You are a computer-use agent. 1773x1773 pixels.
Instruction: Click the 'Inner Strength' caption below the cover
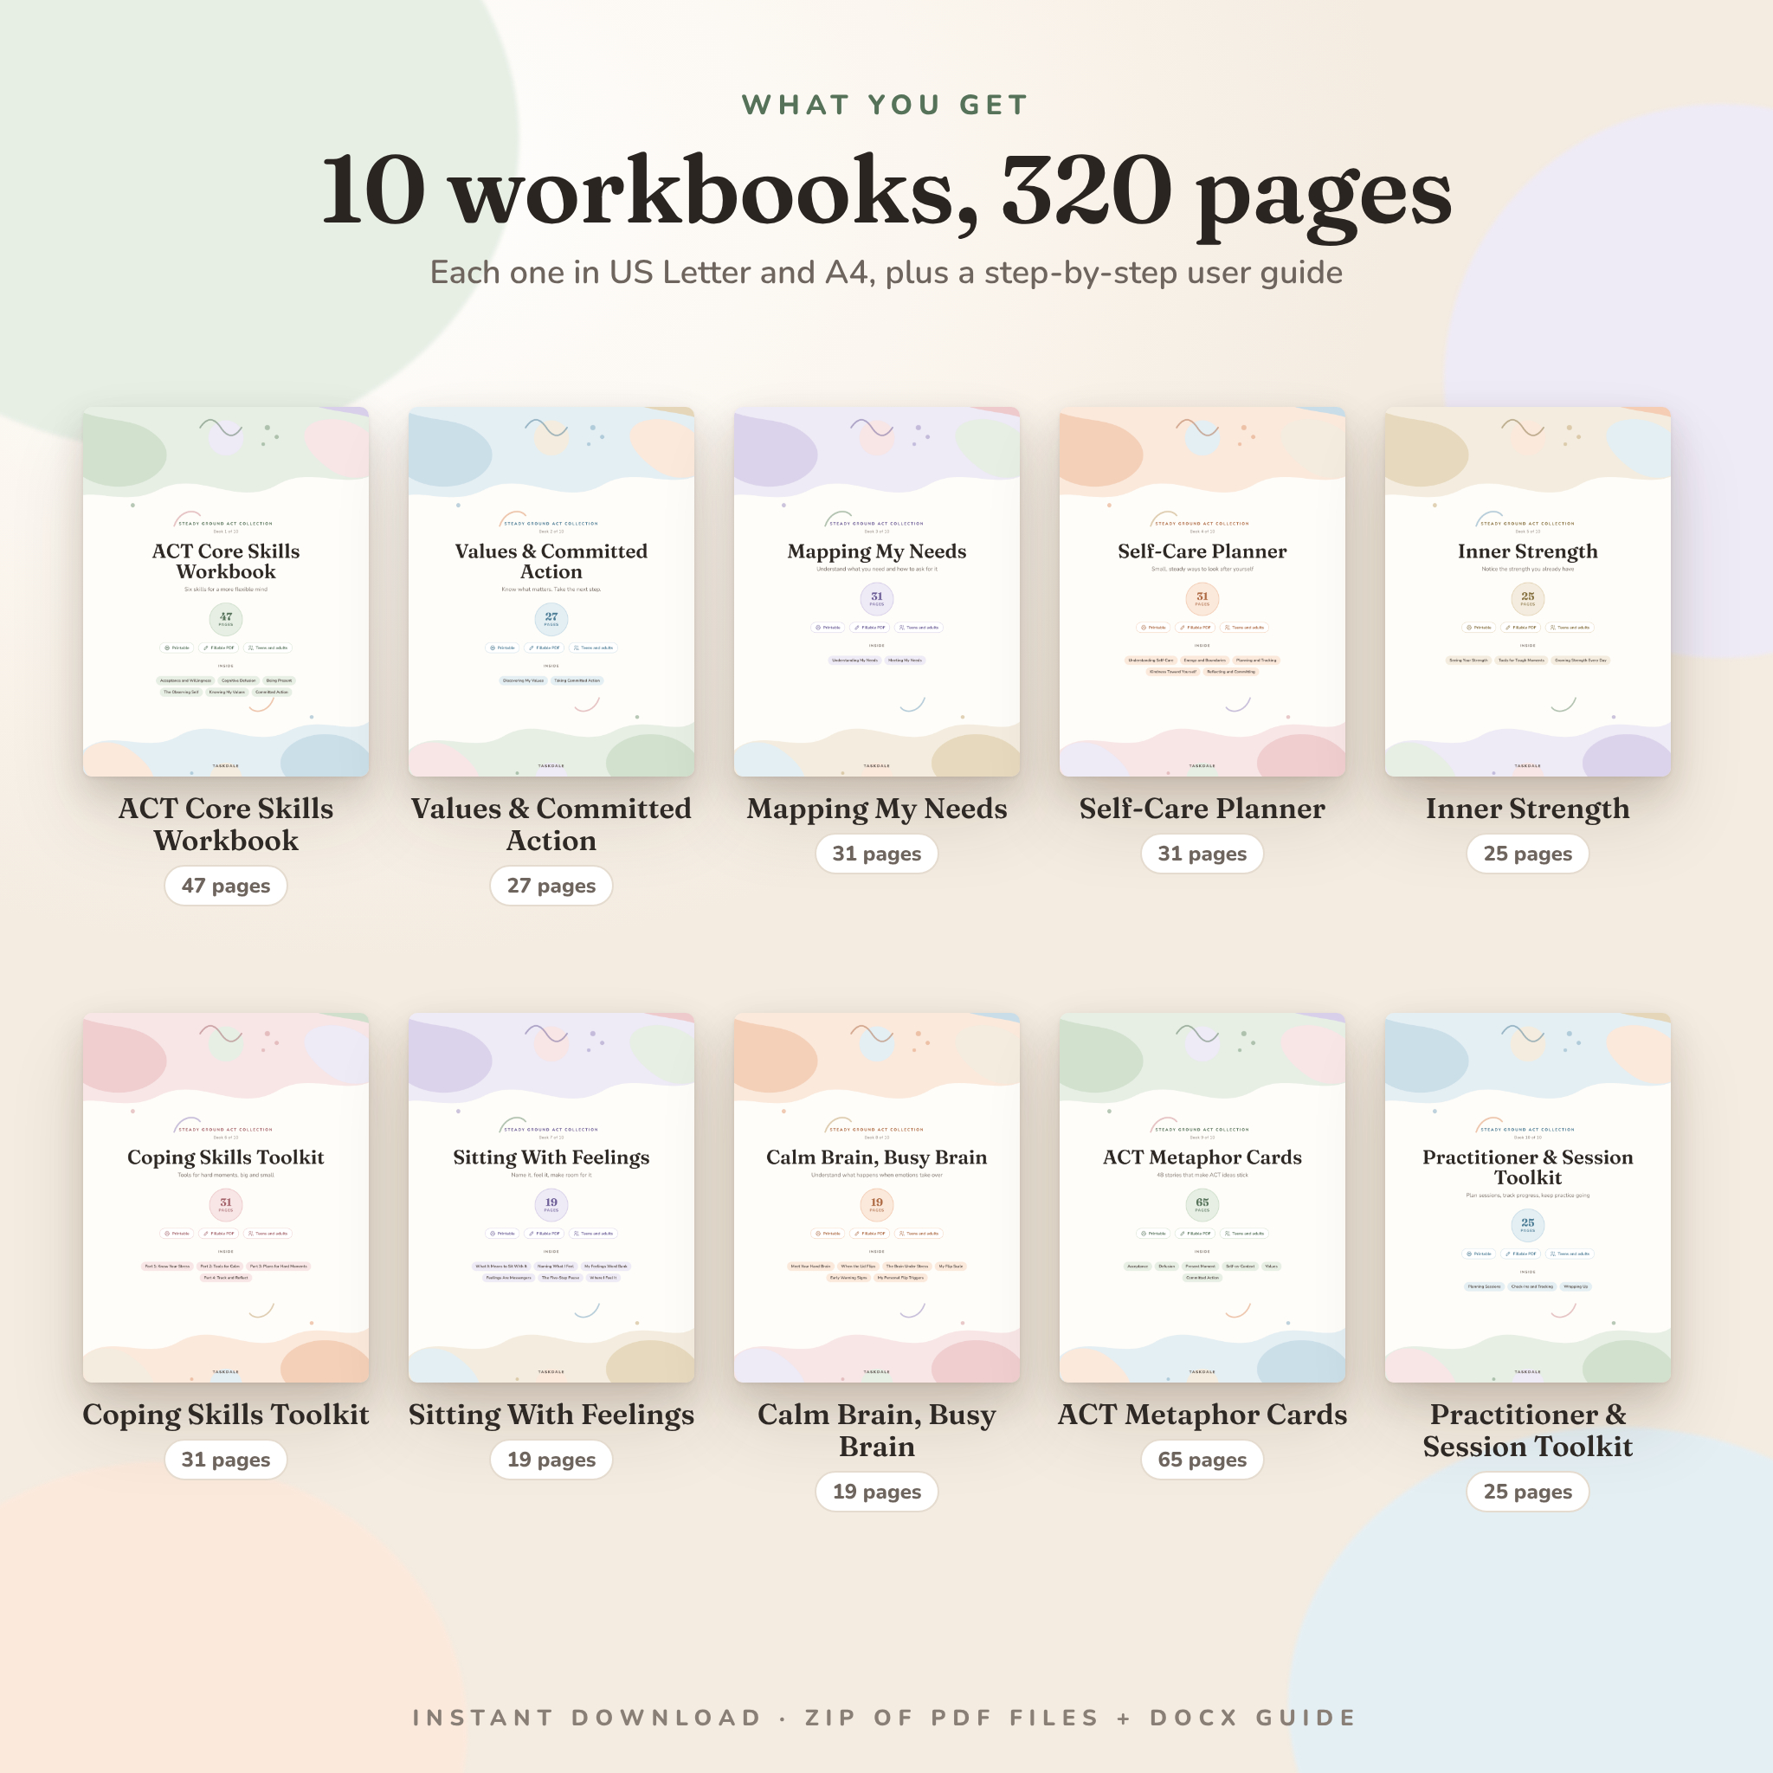1528,809
